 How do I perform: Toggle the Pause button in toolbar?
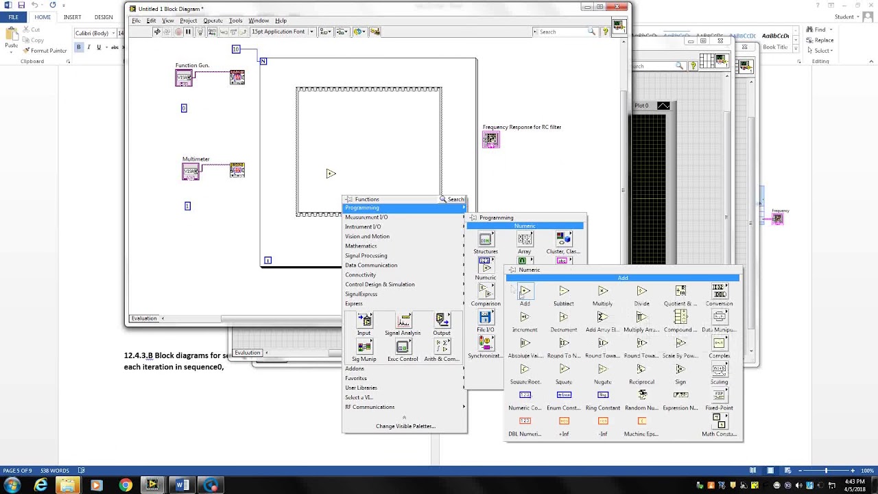click(189, 32)
